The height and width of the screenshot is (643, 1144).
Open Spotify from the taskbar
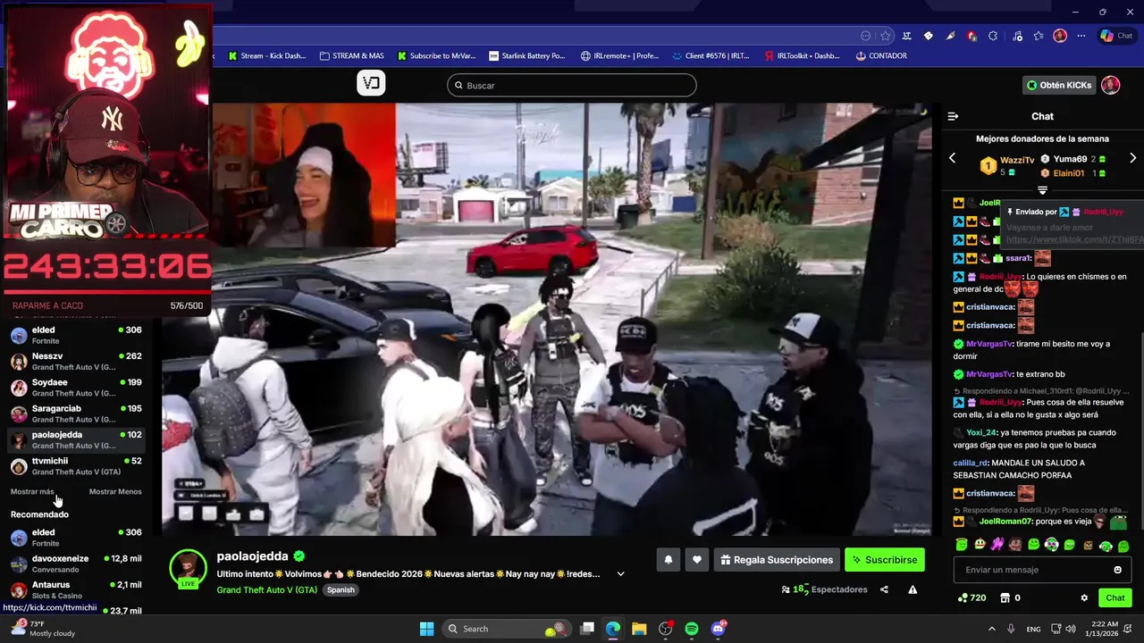(x=692, y=629)
